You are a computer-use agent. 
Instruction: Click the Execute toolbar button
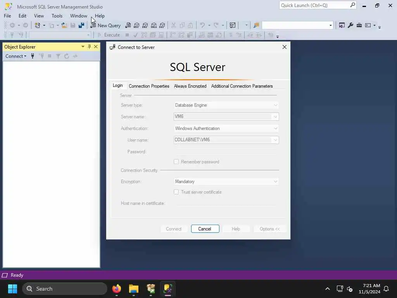[109, 35]
